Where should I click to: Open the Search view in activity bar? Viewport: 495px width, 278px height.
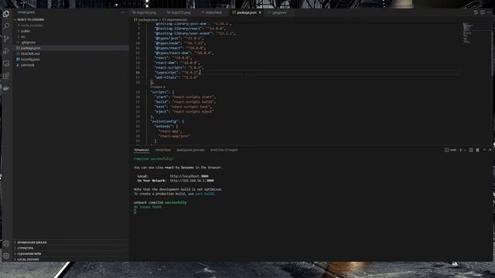point(6,25)
